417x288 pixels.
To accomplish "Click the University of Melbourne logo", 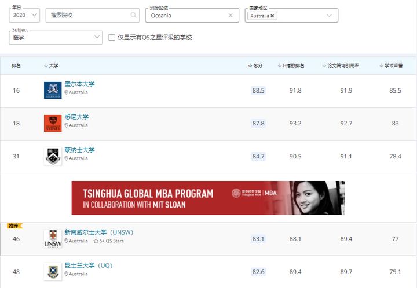I will click(x=53, y=90).
